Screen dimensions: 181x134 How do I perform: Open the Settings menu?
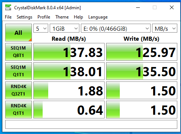(x=24, y=17)
